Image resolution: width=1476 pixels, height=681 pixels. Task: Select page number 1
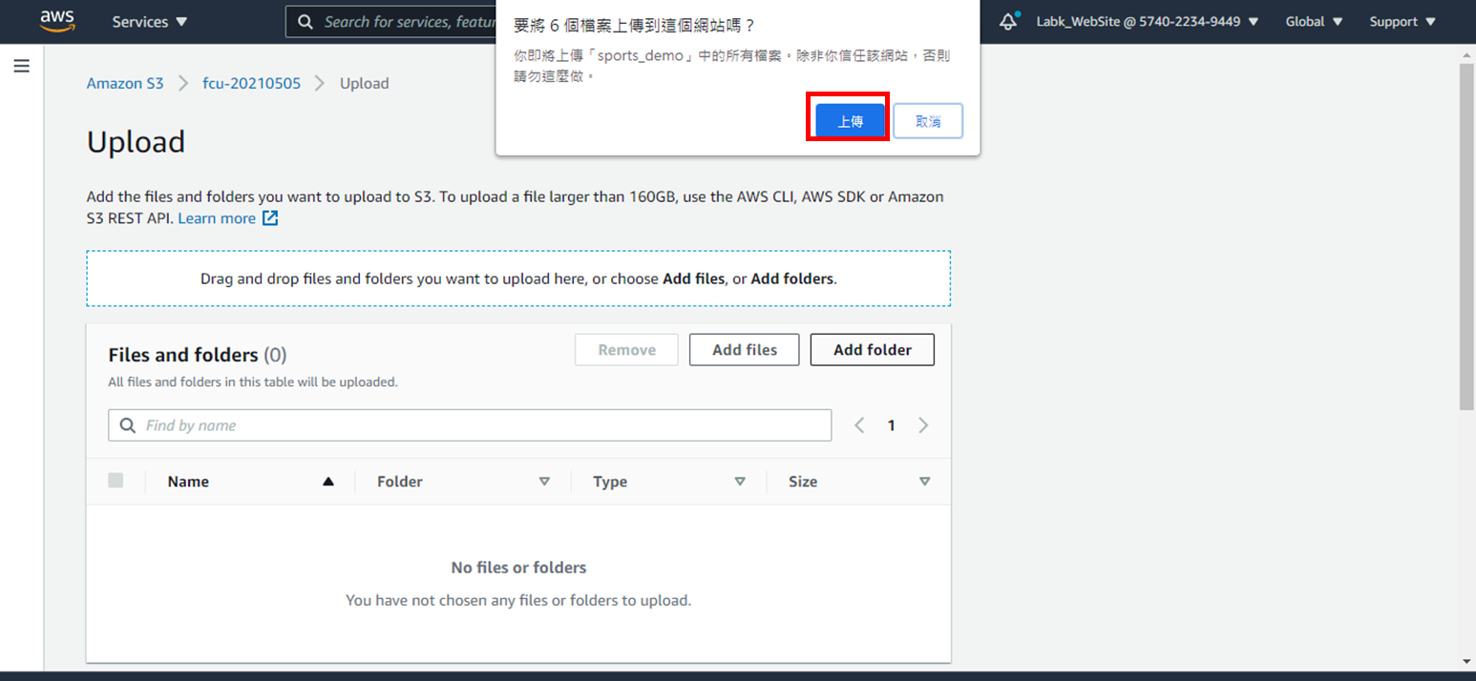tap(892, 425)
